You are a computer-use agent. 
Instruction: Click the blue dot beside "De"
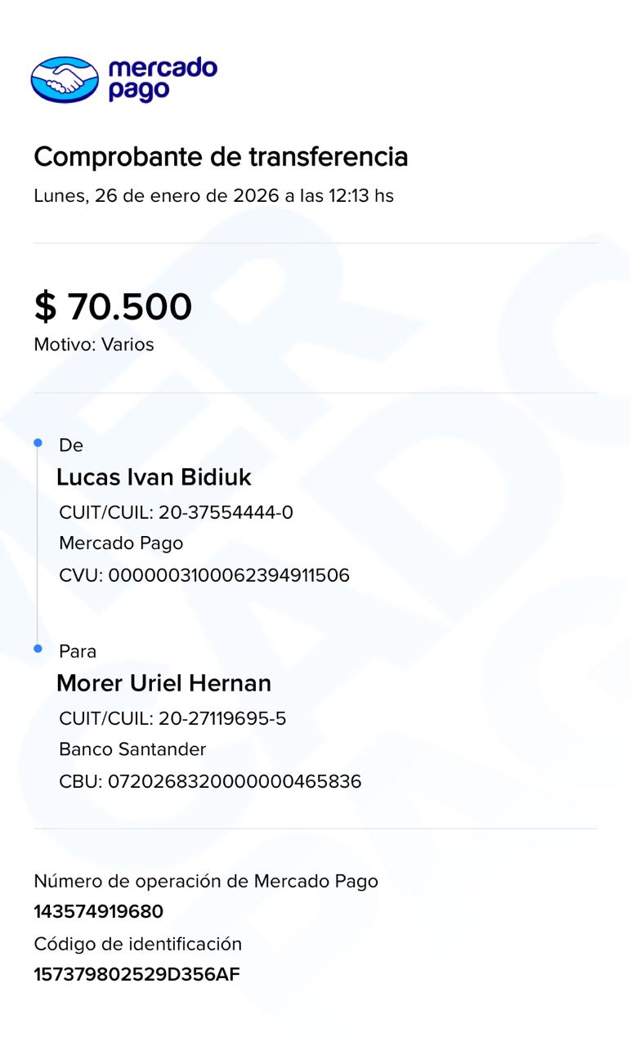click(38, 443)
